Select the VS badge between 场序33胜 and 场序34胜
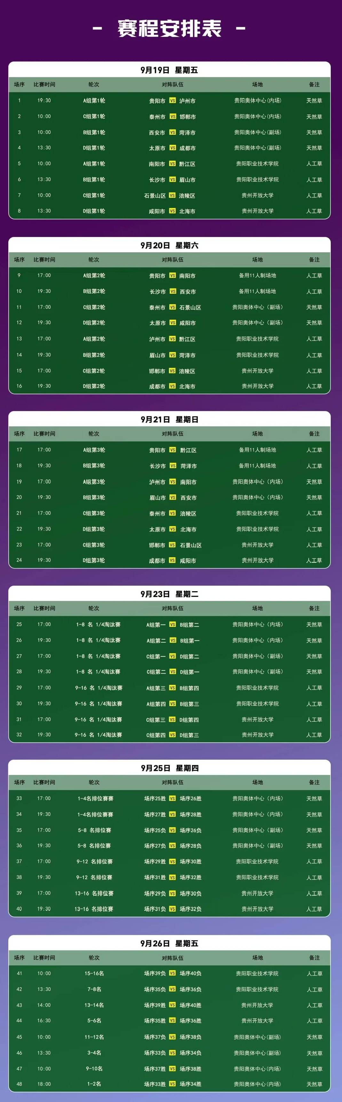 (172, 1084)
